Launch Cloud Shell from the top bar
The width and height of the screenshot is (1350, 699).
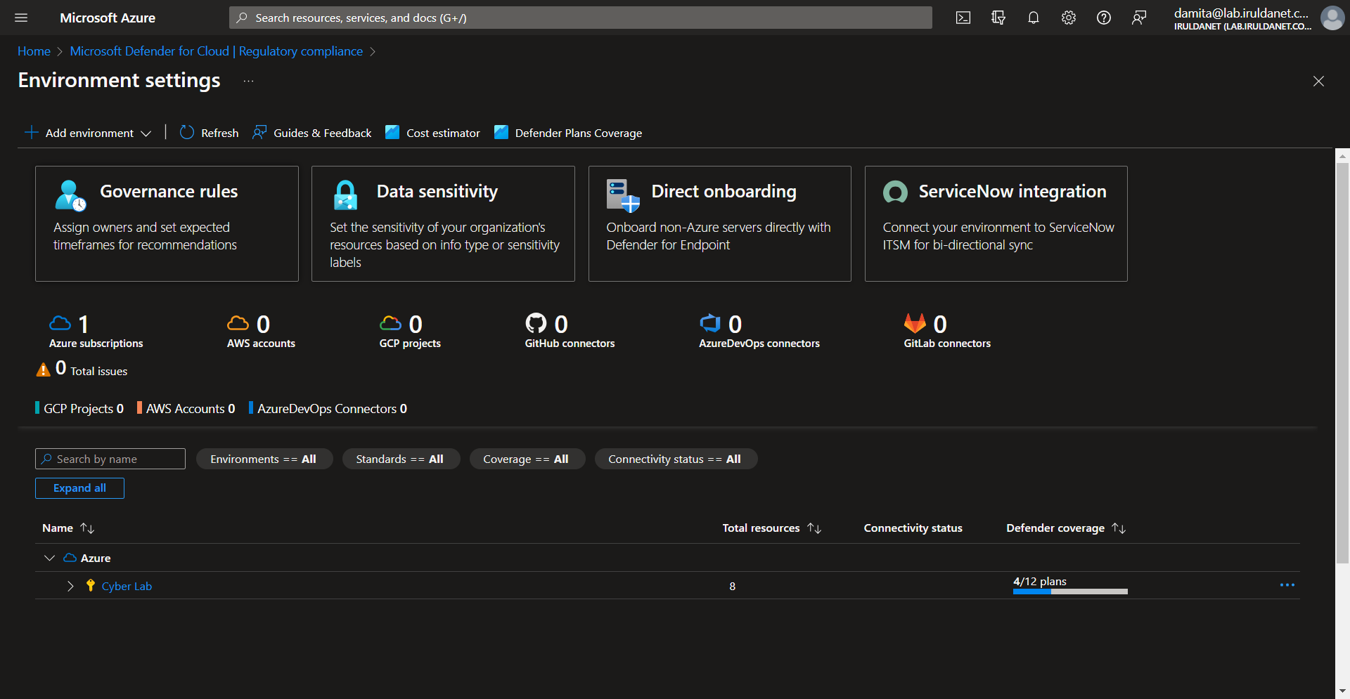point(963,18)
